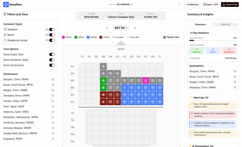Click the KRPUS green legend swatch
The image size is (242, 147).
point(76,37)
